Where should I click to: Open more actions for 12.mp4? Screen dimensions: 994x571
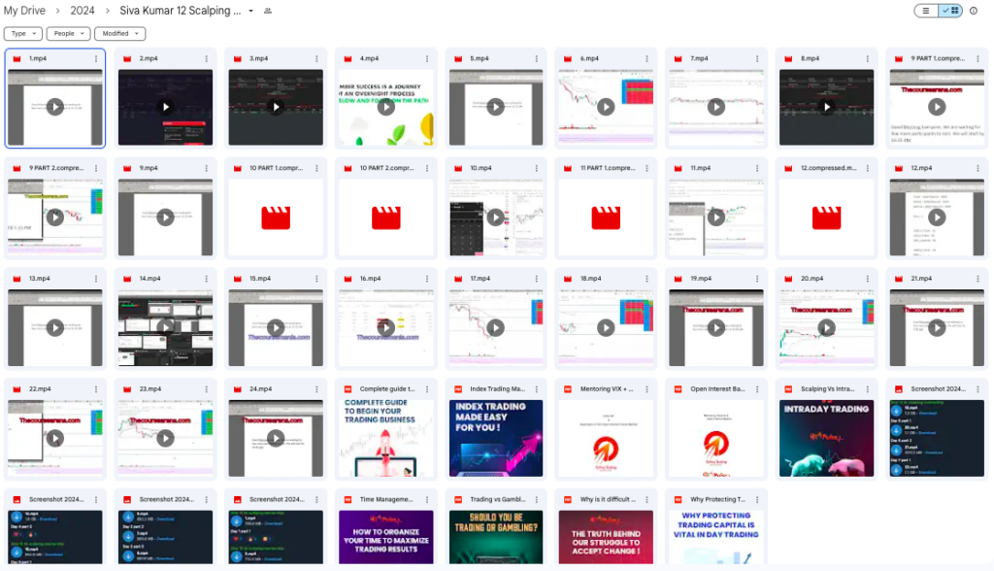point(977,168)
